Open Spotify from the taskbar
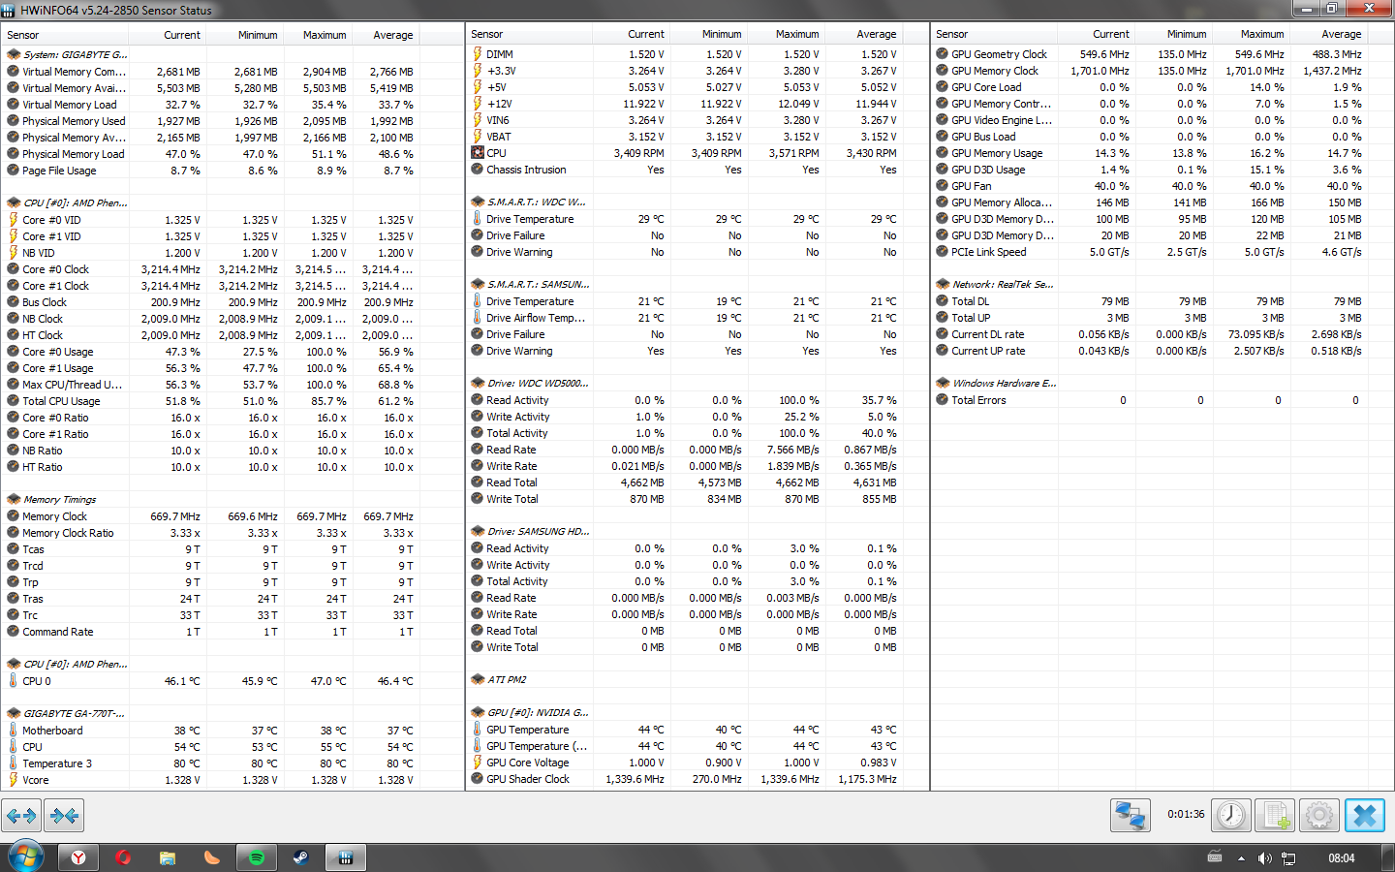 point(257,857)
